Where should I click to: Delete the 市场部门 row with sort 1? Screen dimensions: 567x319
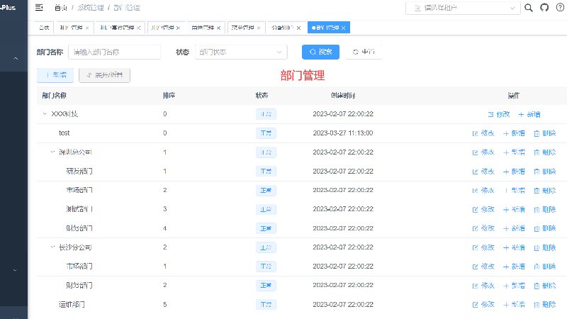[x=544, y=267]
